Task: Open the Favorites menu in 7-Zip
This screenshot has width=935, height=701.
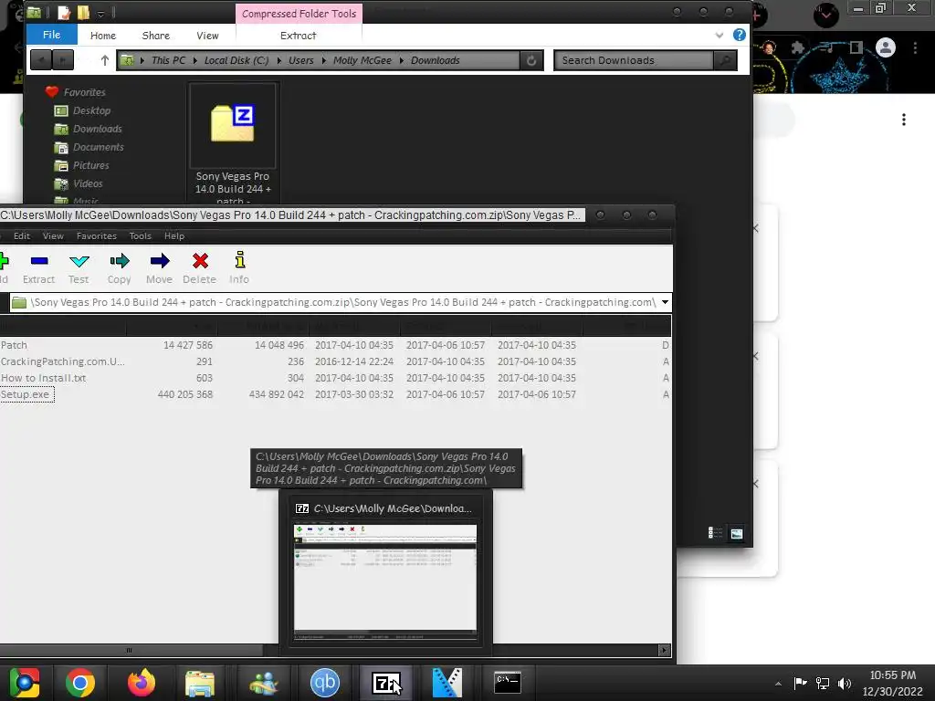Action: tap(97, 236)
